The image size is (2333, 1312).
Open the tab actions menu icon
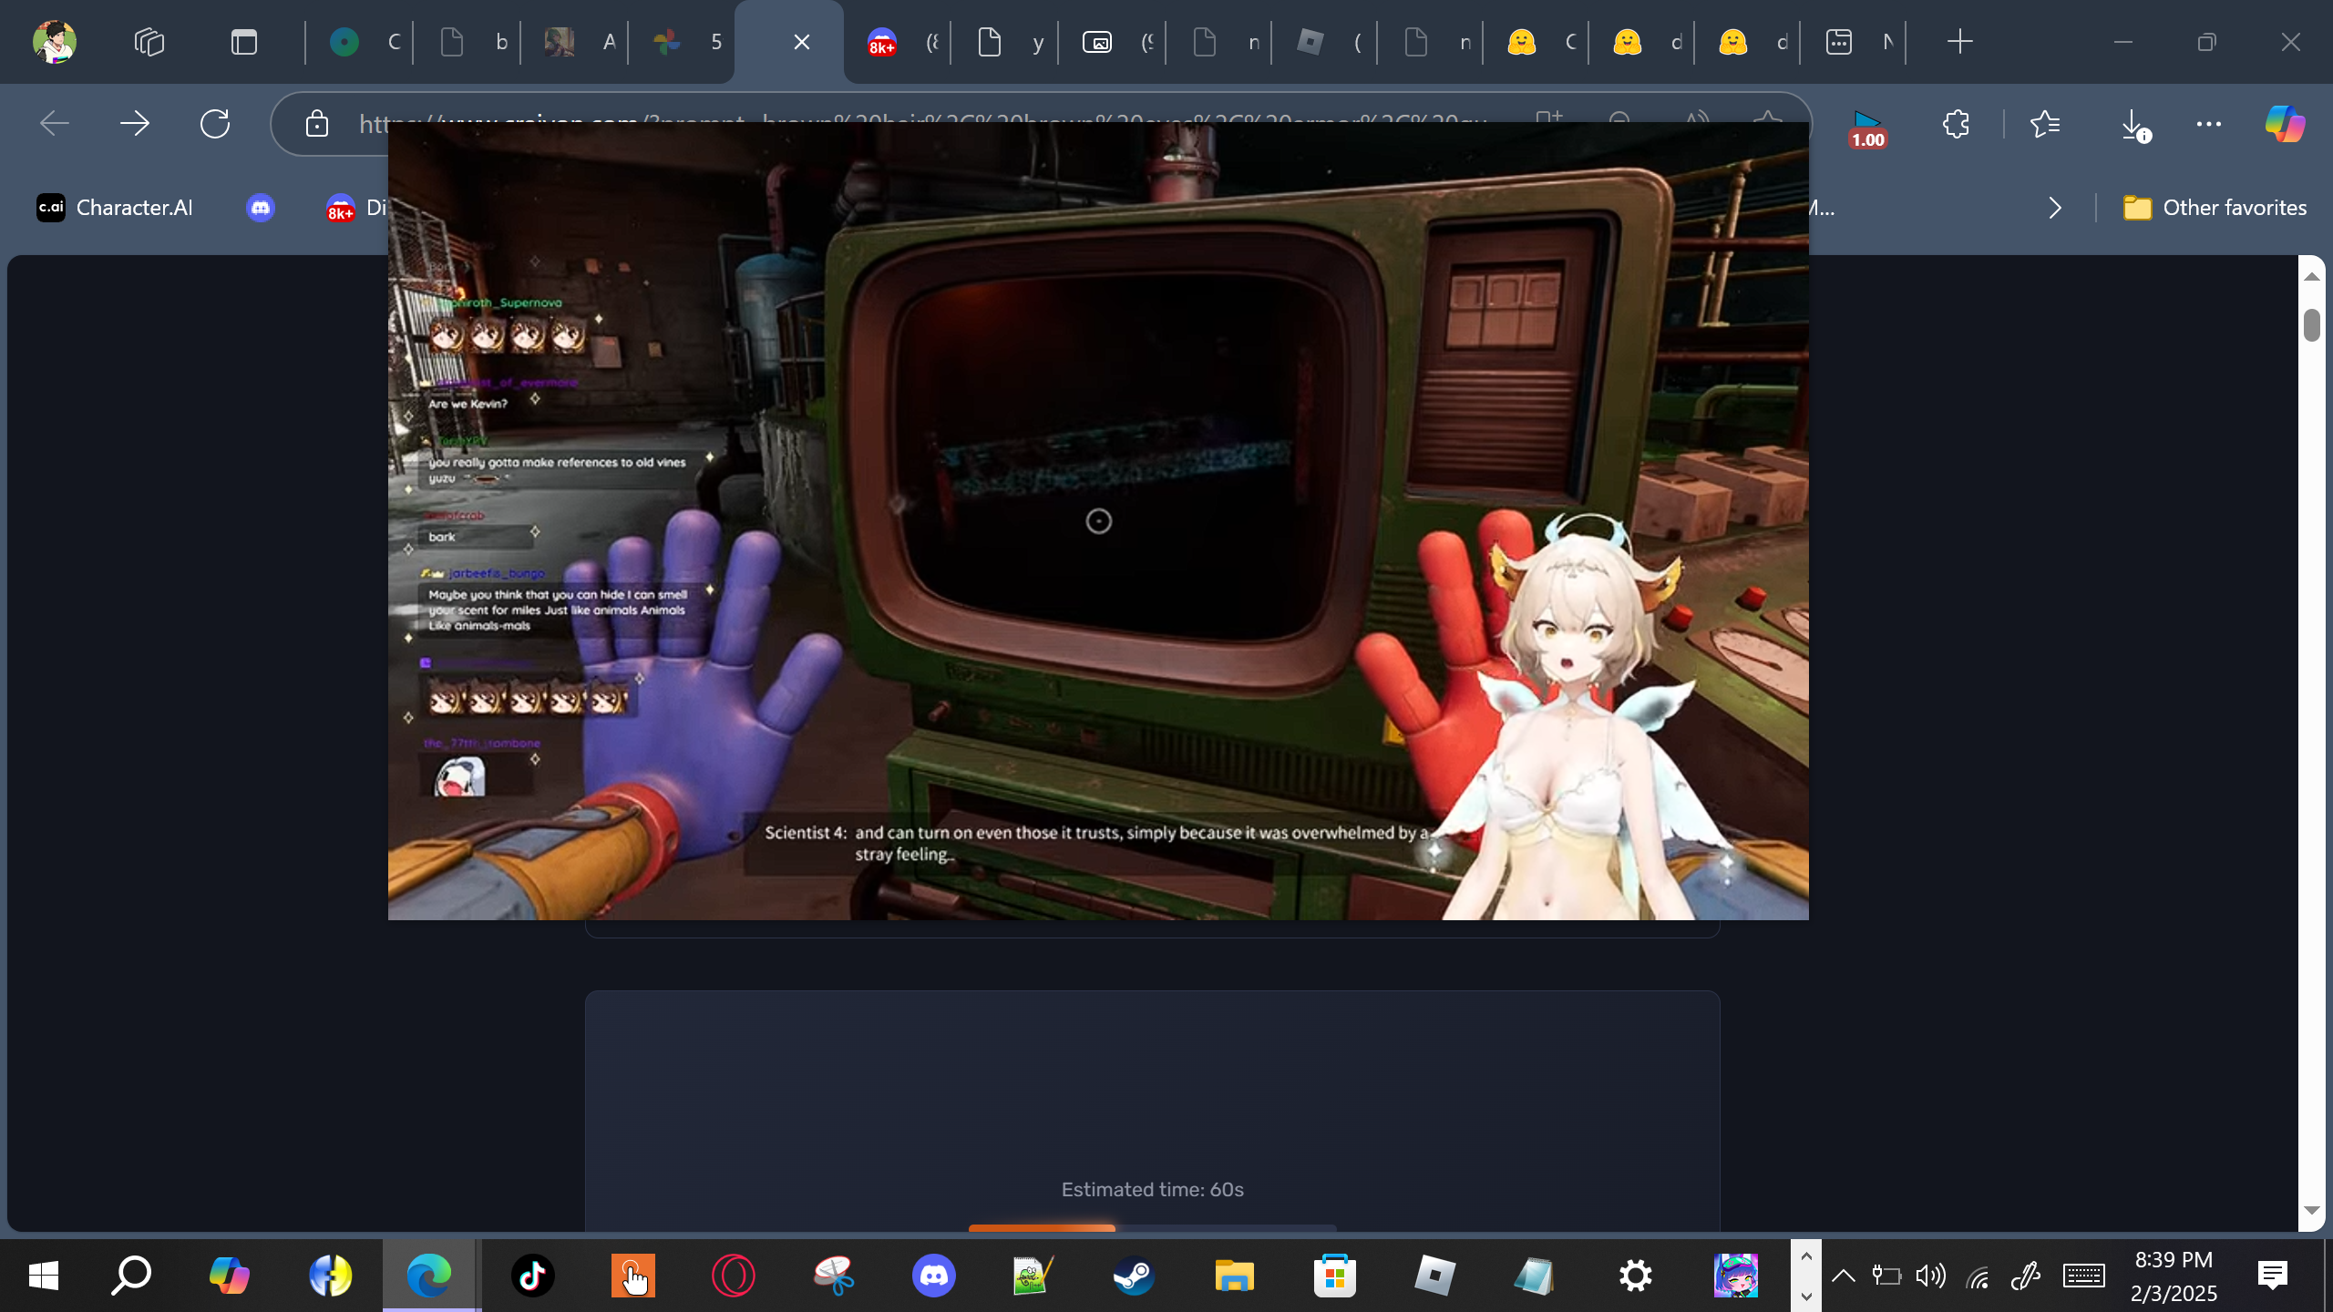pyautogui.click(x=244, y=42)
